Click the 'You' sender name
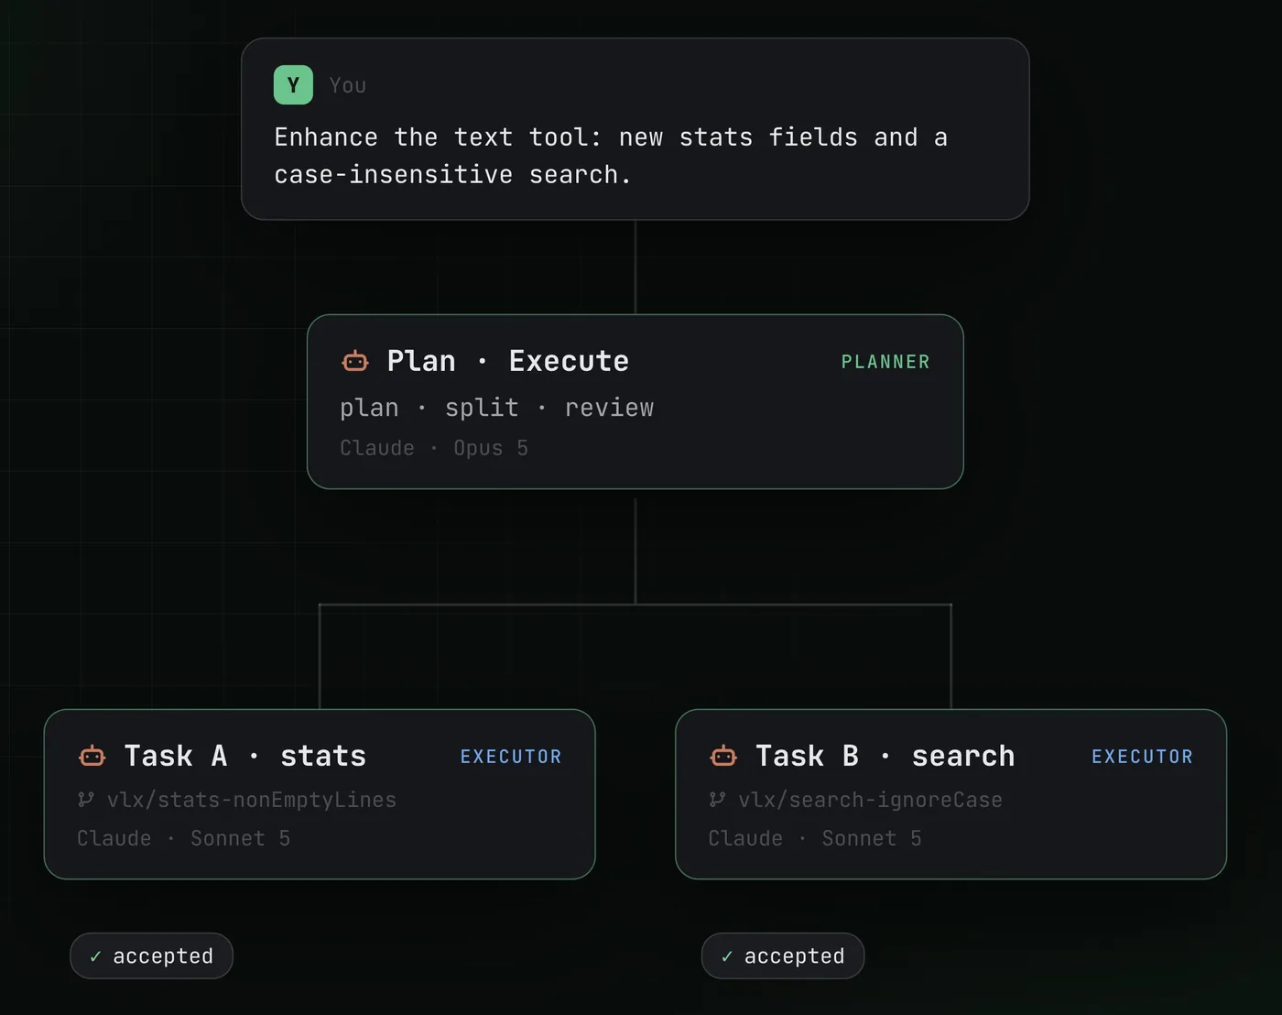 348,85
